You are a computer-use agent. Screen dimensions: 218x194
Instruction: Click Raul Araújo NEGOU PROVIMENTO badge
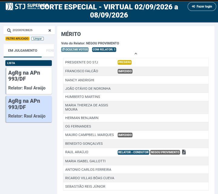click(165, 152)
